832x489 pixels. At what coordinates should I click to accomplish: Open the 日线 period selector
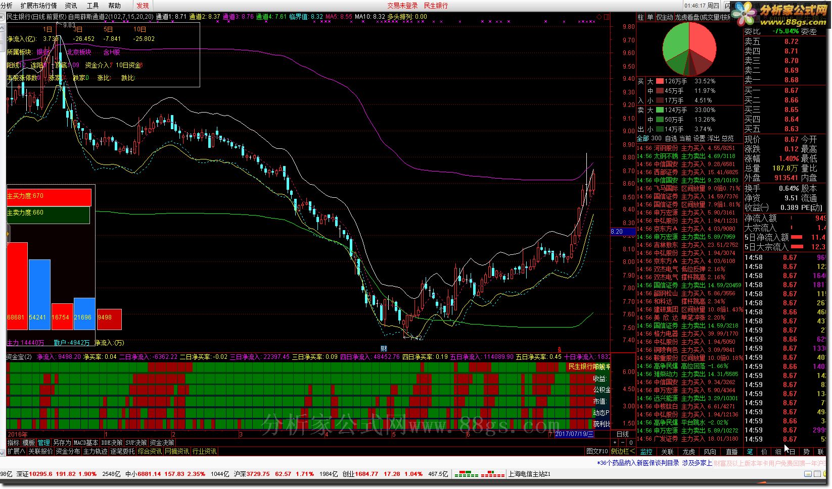(x=623, y=434)
